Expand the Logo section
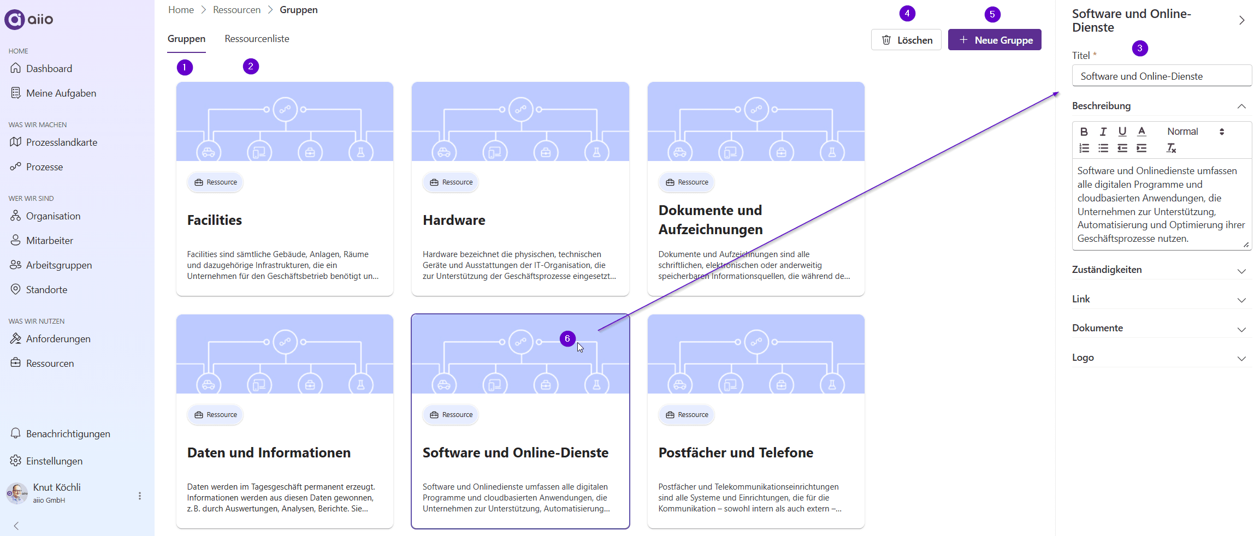The height and width of the screenshot is (536, 1260). tap(1241, 359)
